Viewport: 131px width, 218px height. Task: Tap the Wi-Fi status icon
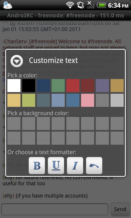point(70,5)
